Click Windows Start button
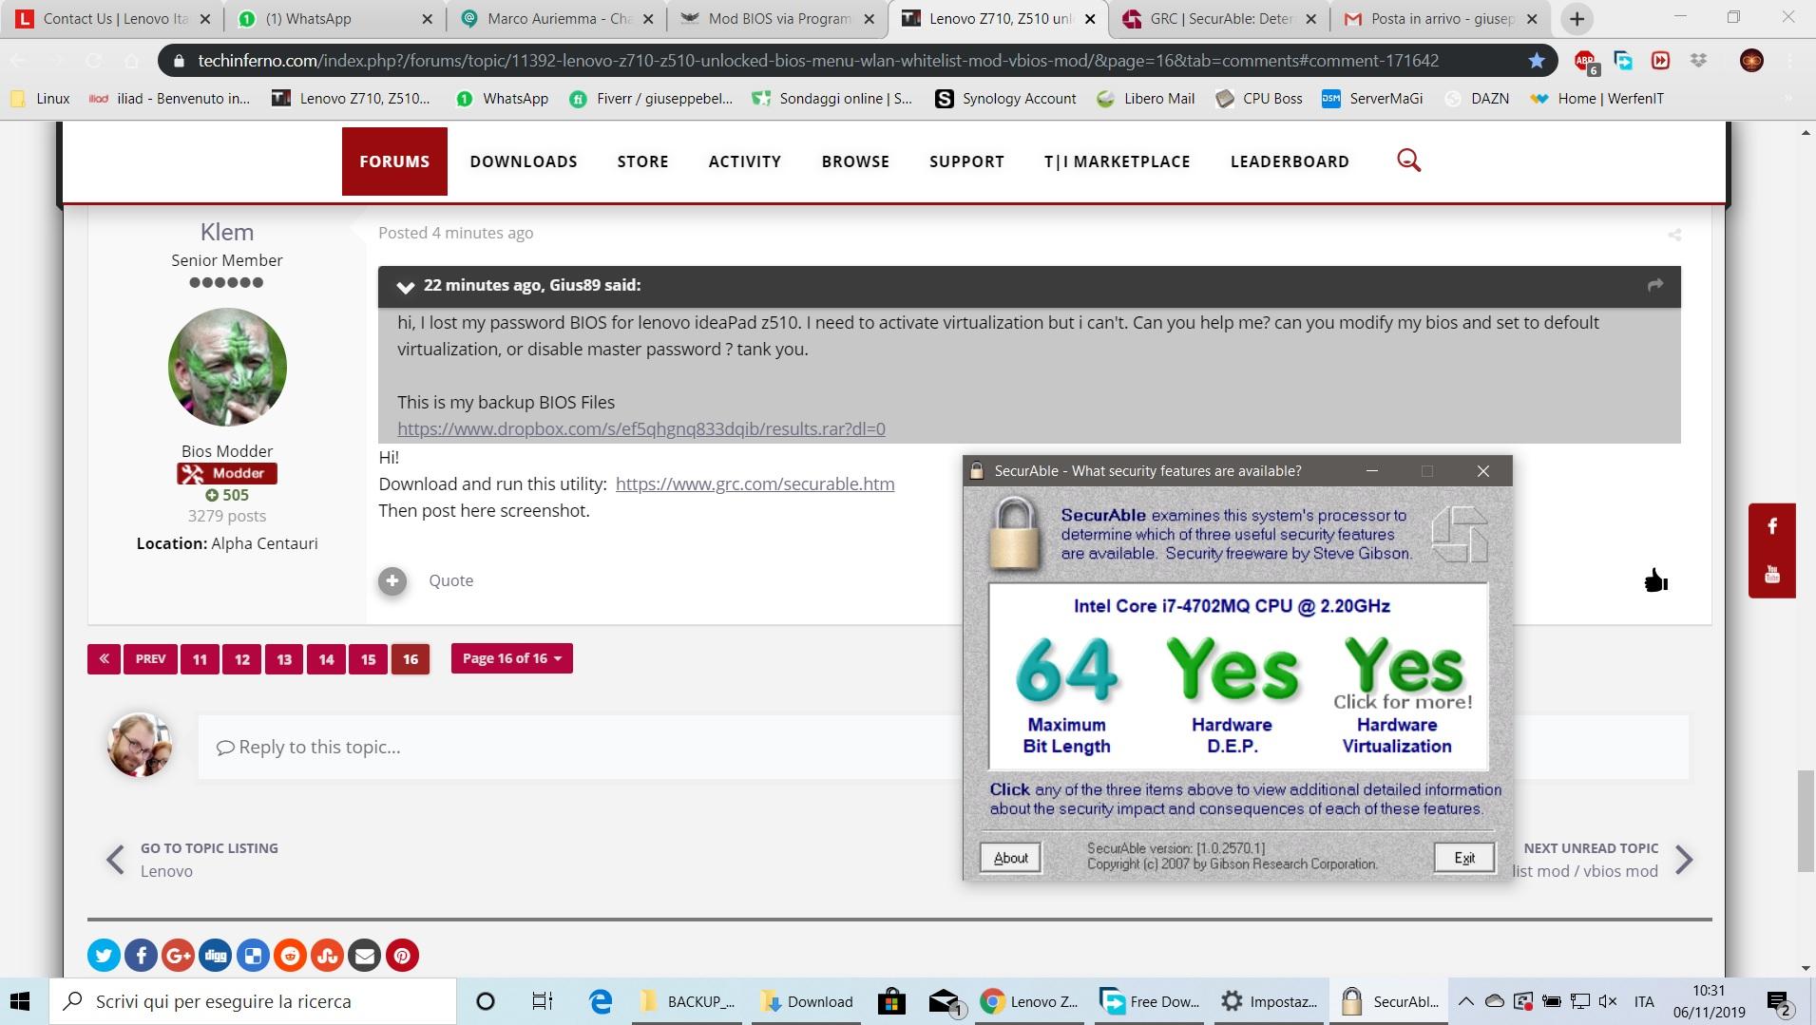1816x1025 pixels. 20,1001
